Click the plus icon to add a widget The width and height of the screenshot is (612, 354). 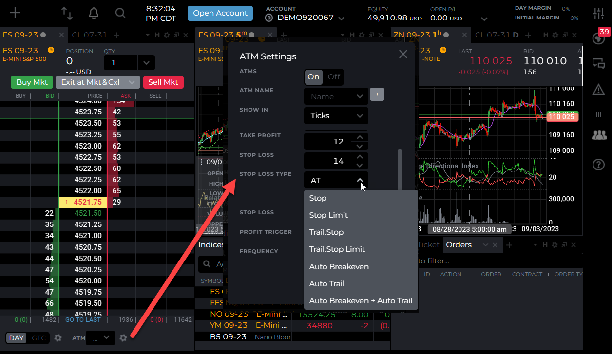[15, 13]
